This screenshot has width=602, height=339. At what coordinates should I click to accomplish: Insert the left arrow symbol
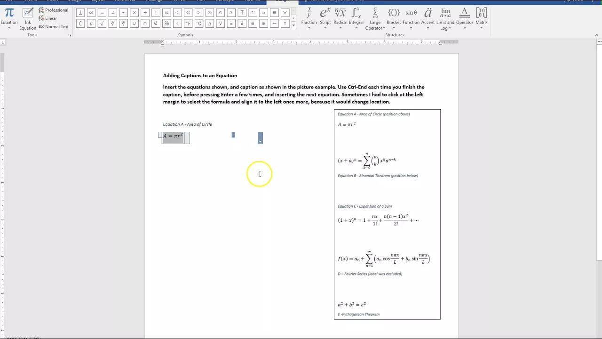pyautogui.click(x=274, y=24)
